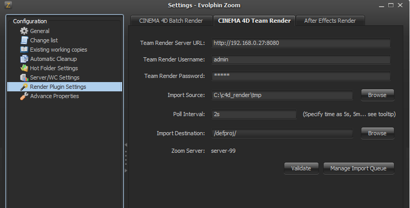This screenshot has width=410, height=208.
Task: Click the Change list scroll icon
Action: click(24, 40)
